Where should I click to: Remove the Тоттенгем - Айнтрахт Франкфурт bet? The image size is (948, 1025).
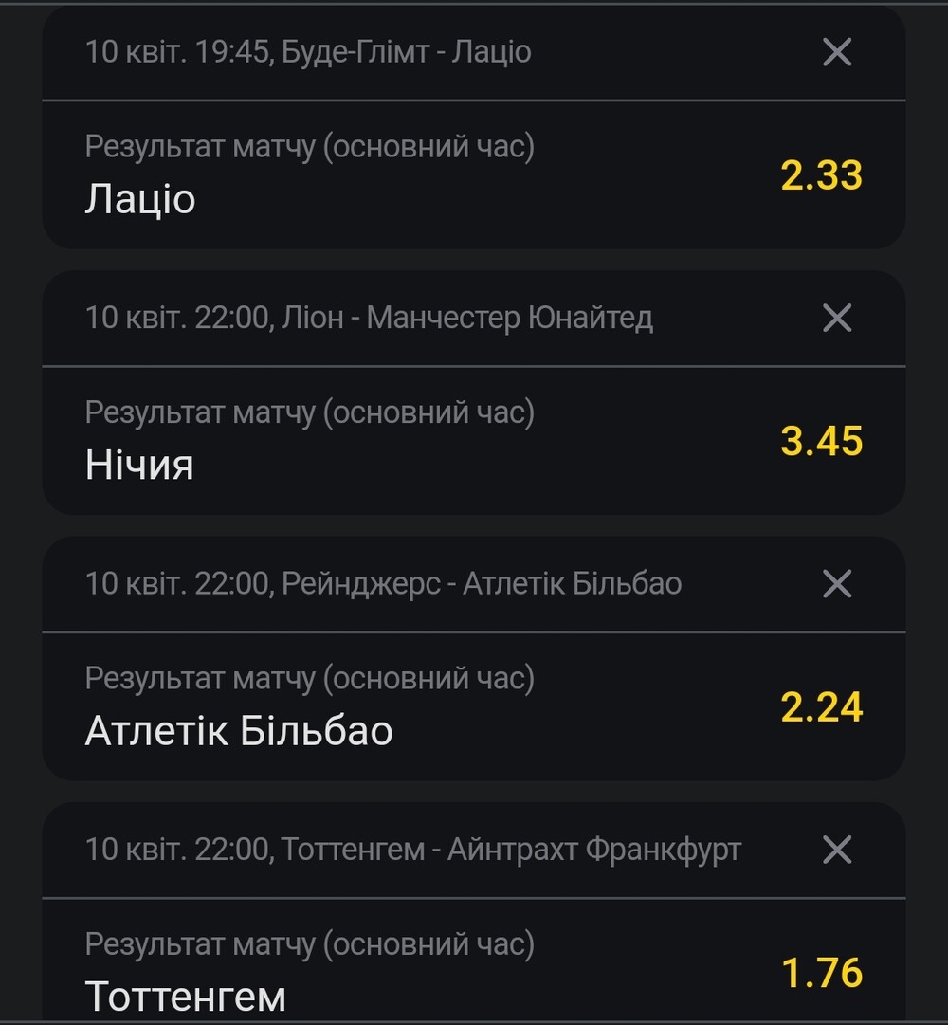coord(837,850)
